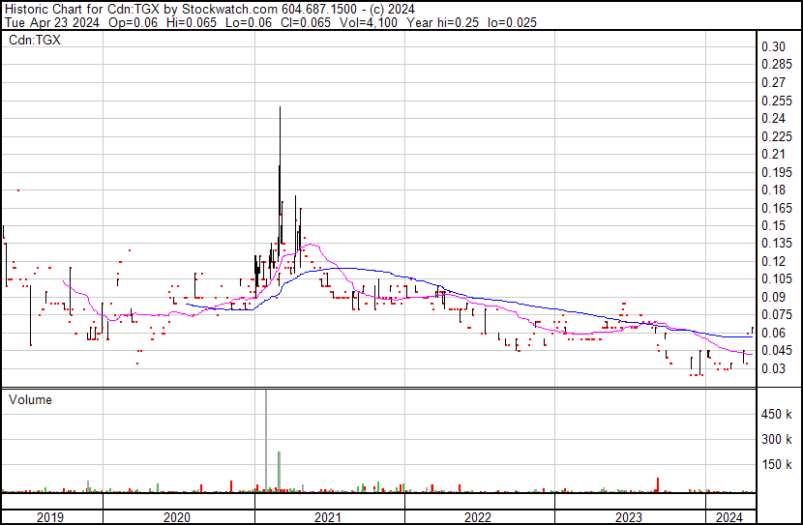The image size is (803, 525).
Task: Click the Cdn:TGX symbol label in chart
Action: click(34, 41)
